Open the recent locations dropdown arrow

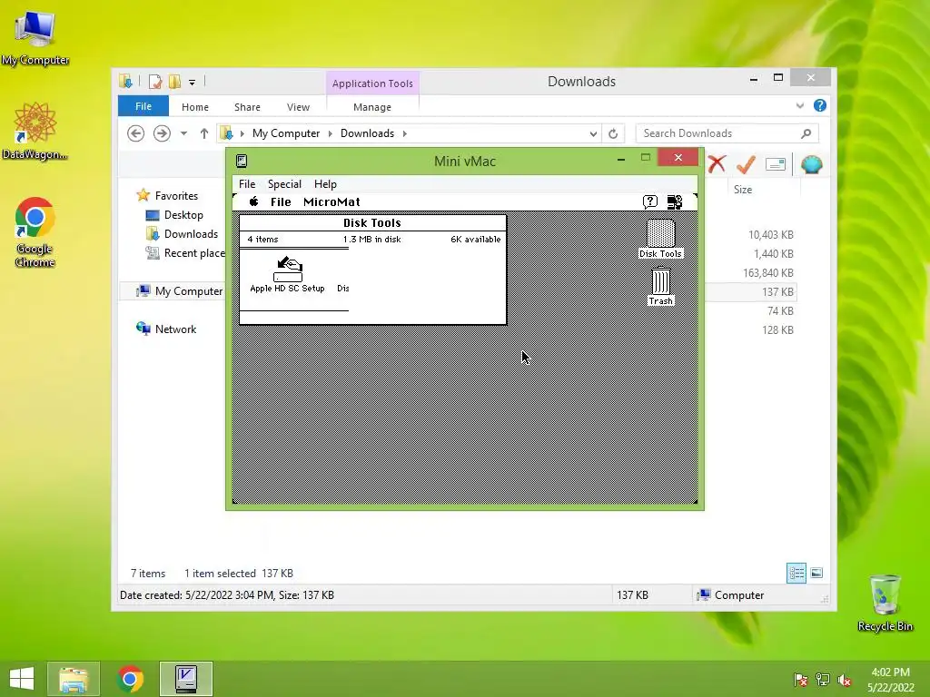click(183, 133)
